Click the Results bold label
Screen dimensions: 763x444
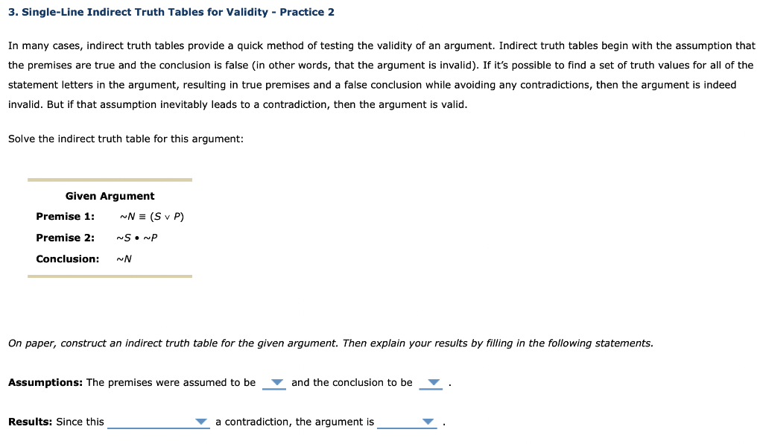pyautogui.click(x=31, y=421)
